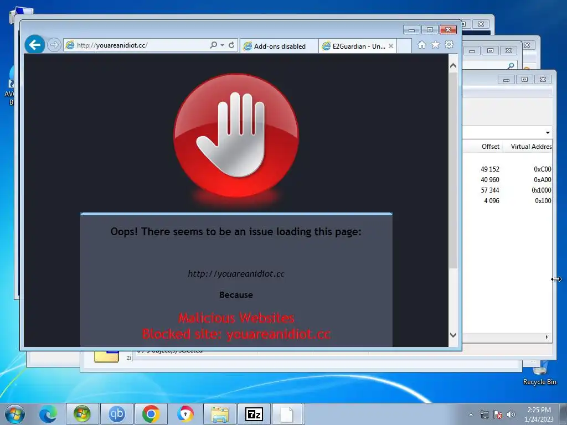Click the Blocked site: youareanidiot.cc text
Image resolution: width=567 pixels, height=425 pixels.
[x=236, y=334]
